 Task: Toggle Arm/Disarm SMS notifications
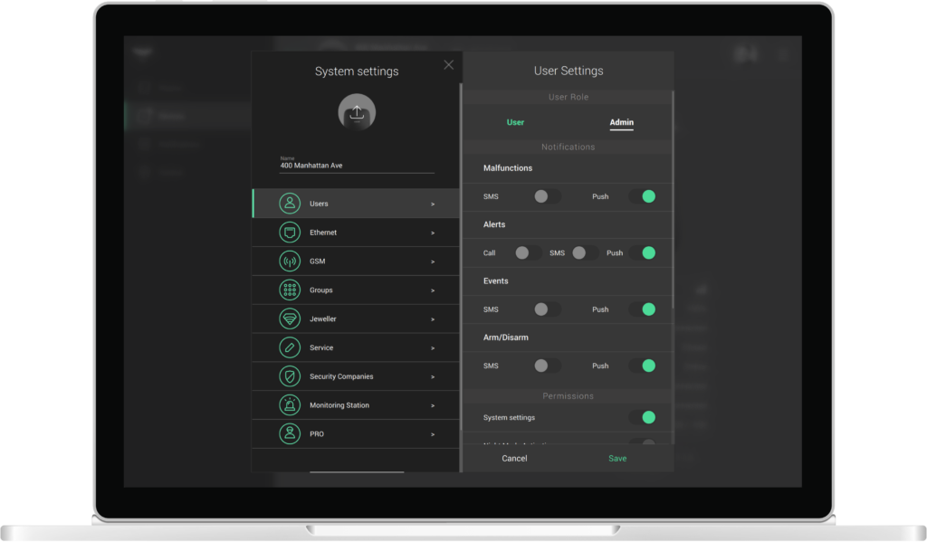click(x=547, y=366)
